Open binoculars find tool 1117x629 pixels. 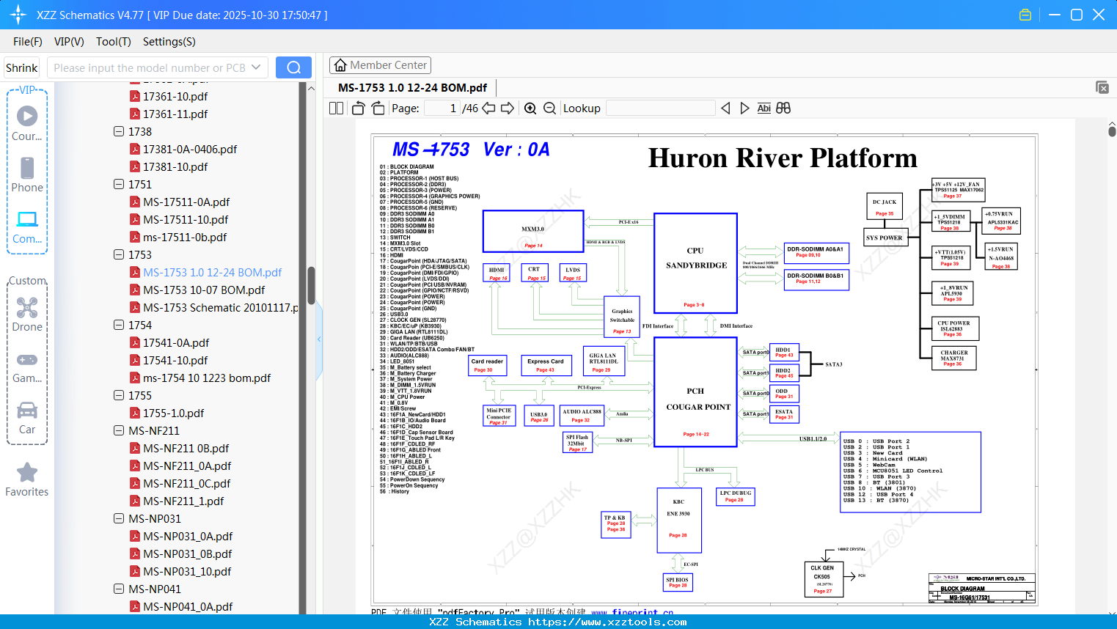pos(783,108)
